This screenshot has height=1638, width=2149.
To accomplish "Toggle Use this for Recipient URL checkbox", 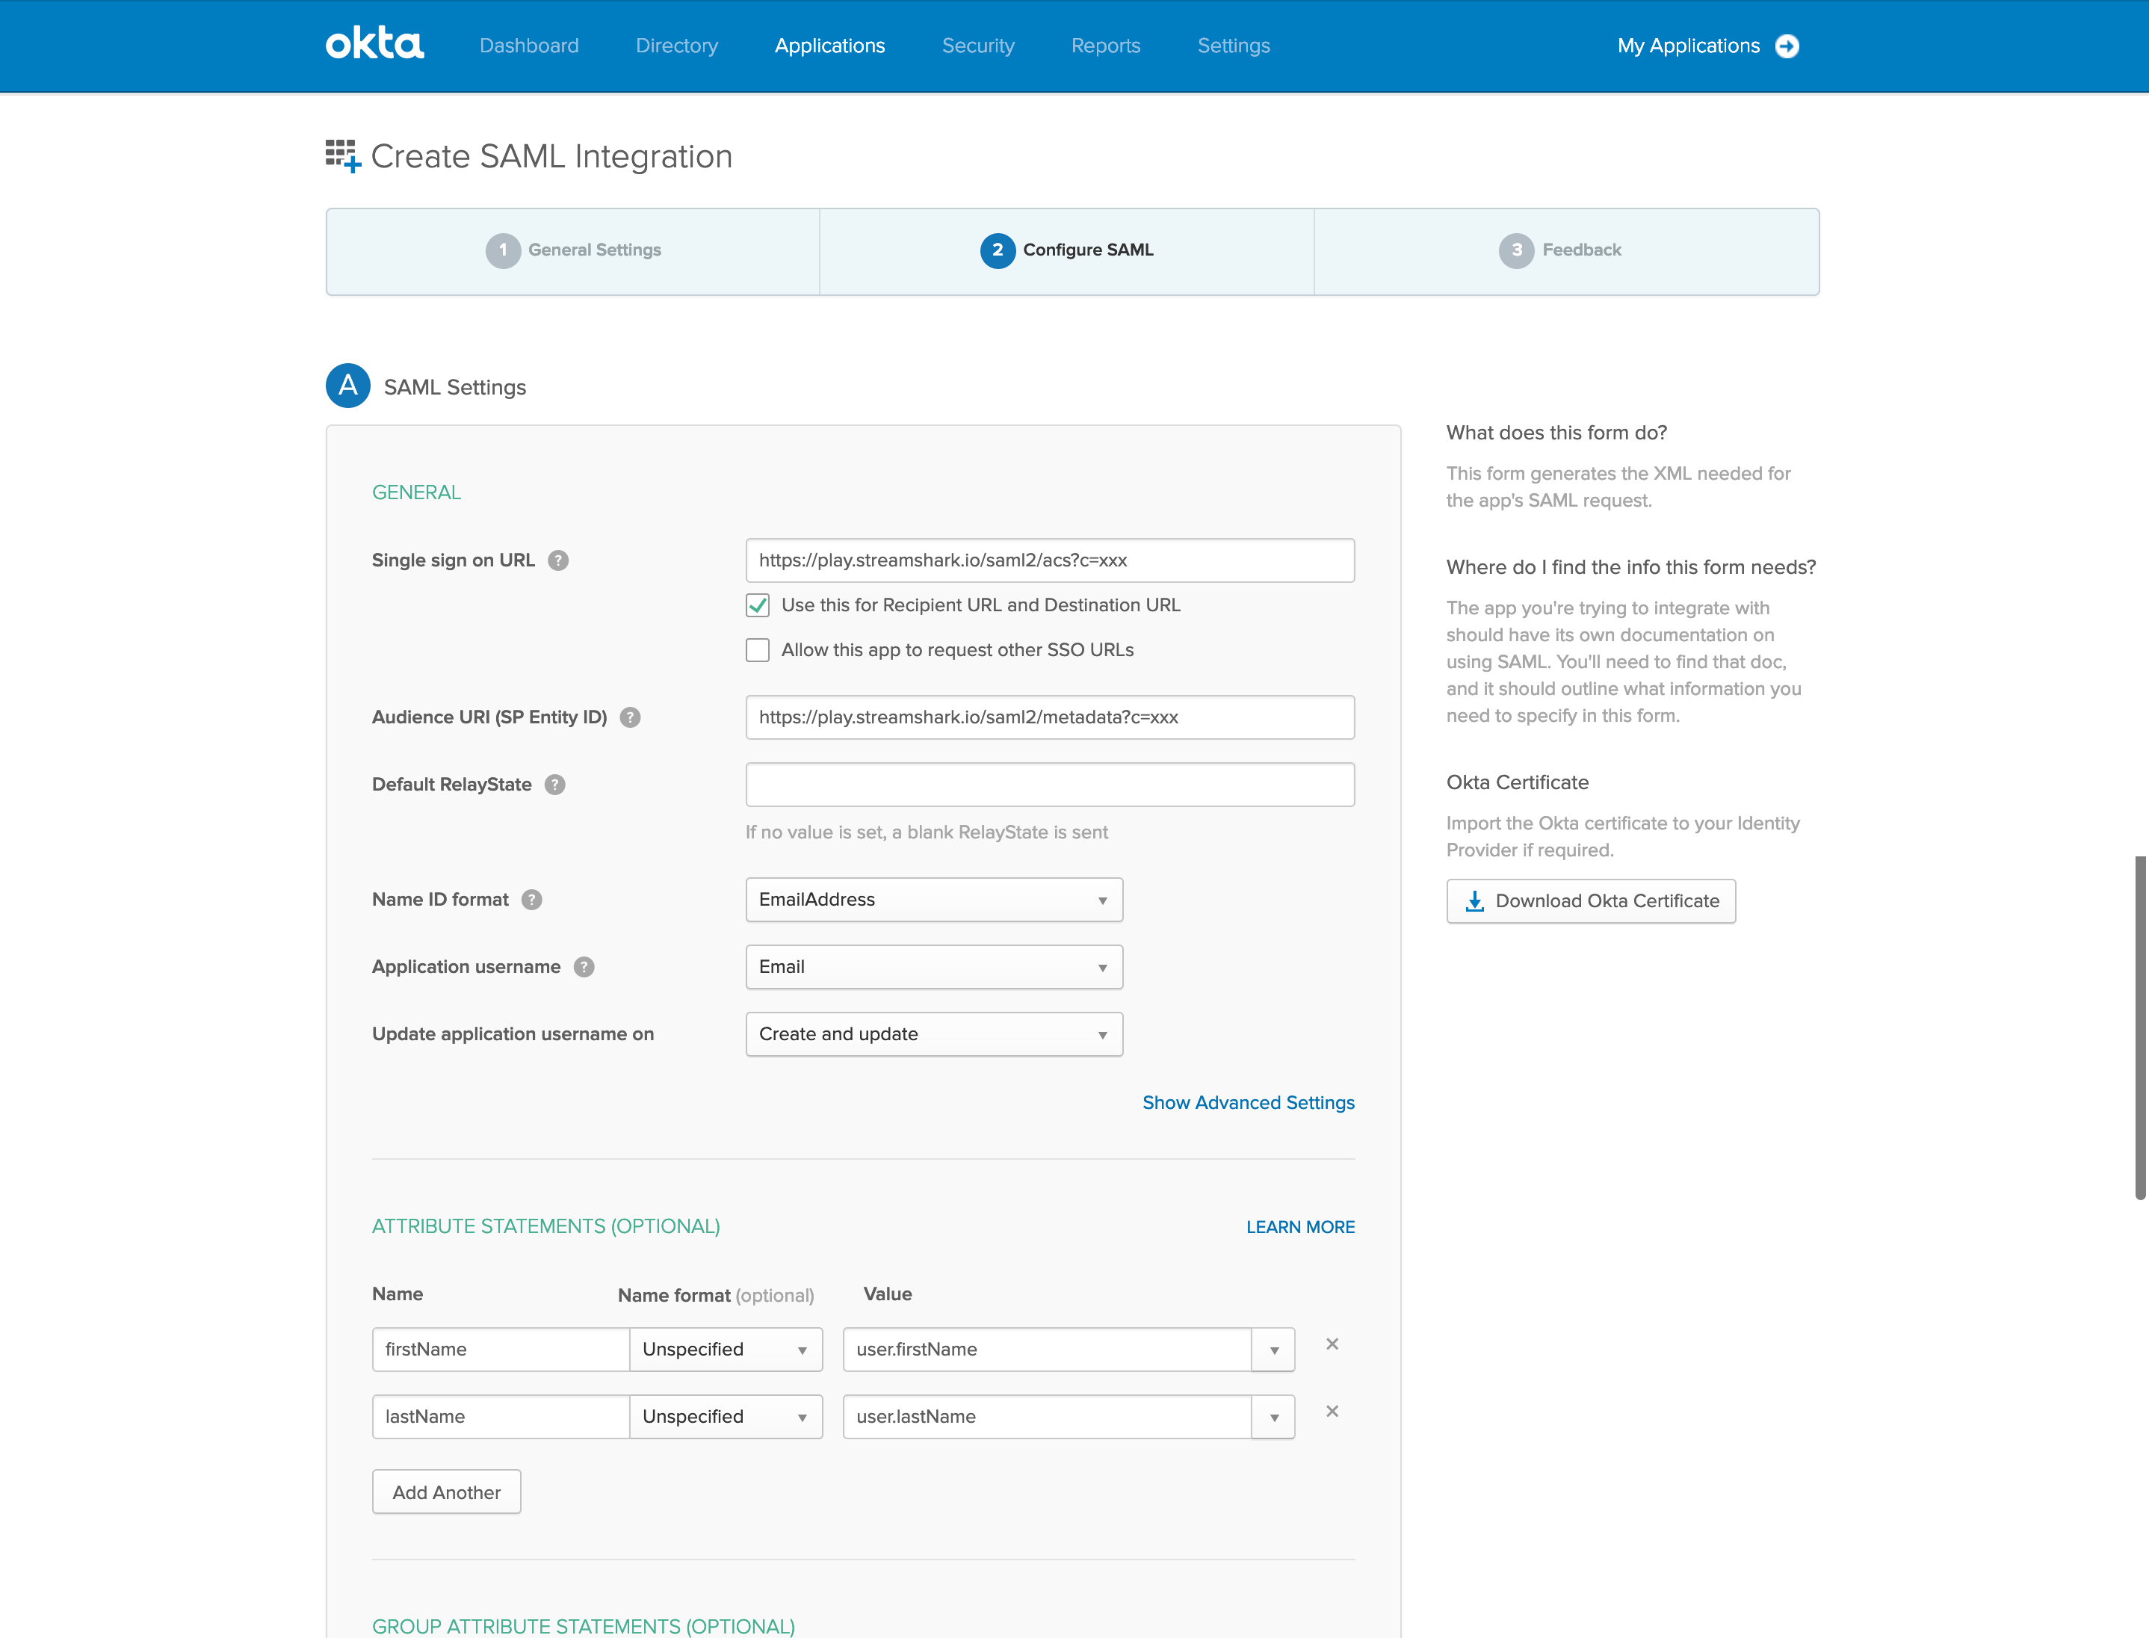I will pos(758,605).
